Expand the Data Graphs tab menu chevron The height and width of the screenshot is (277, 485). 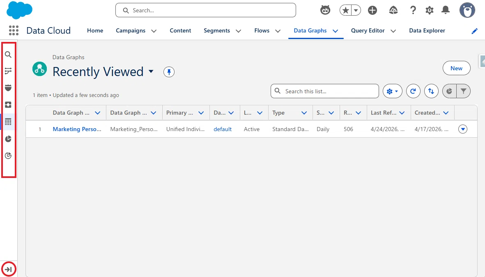[x=335, y=31]
